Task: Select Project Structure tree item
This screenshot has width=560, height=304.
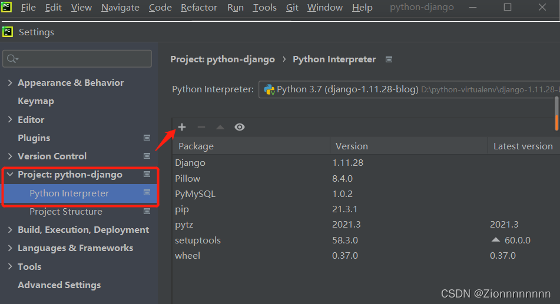Action: (66, 212)
